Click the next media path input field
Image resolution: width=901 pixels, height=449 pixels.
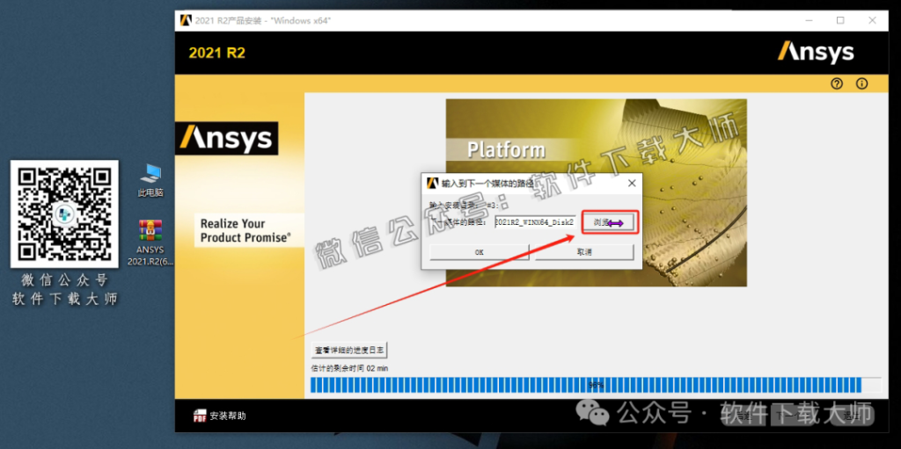pos(535,222)
